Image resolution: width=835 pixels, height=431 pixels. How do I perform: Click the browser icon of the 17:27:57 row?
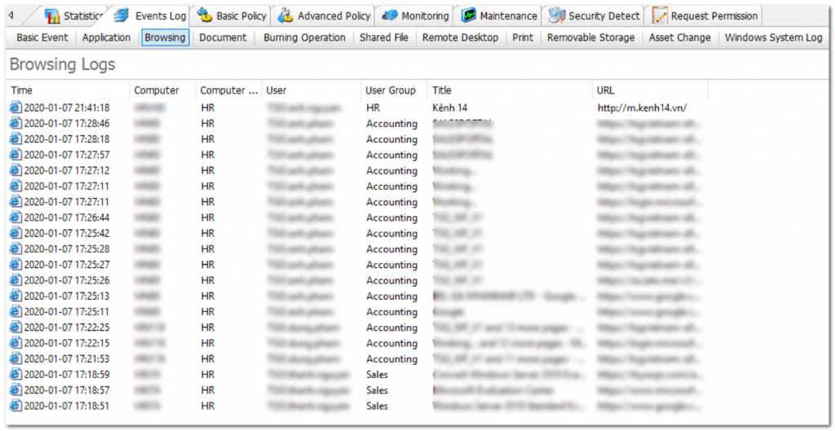[x=16, y=155]
